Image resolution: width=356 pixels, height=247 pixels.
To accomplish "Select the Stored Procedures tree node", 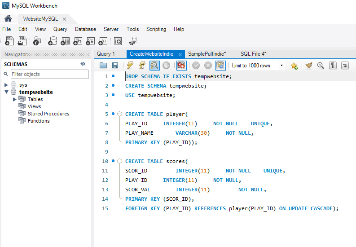I will (x=48, y=114).
